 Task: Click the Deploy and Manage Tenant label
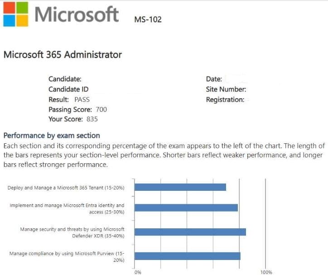click(66, 188)
